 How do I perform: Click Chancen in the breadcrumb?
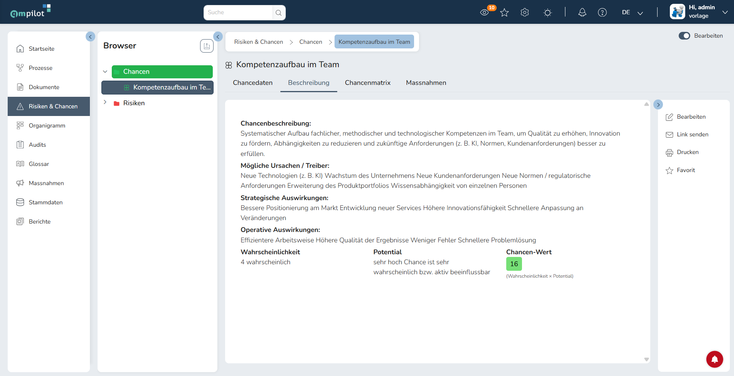click(x=311, y=42)
